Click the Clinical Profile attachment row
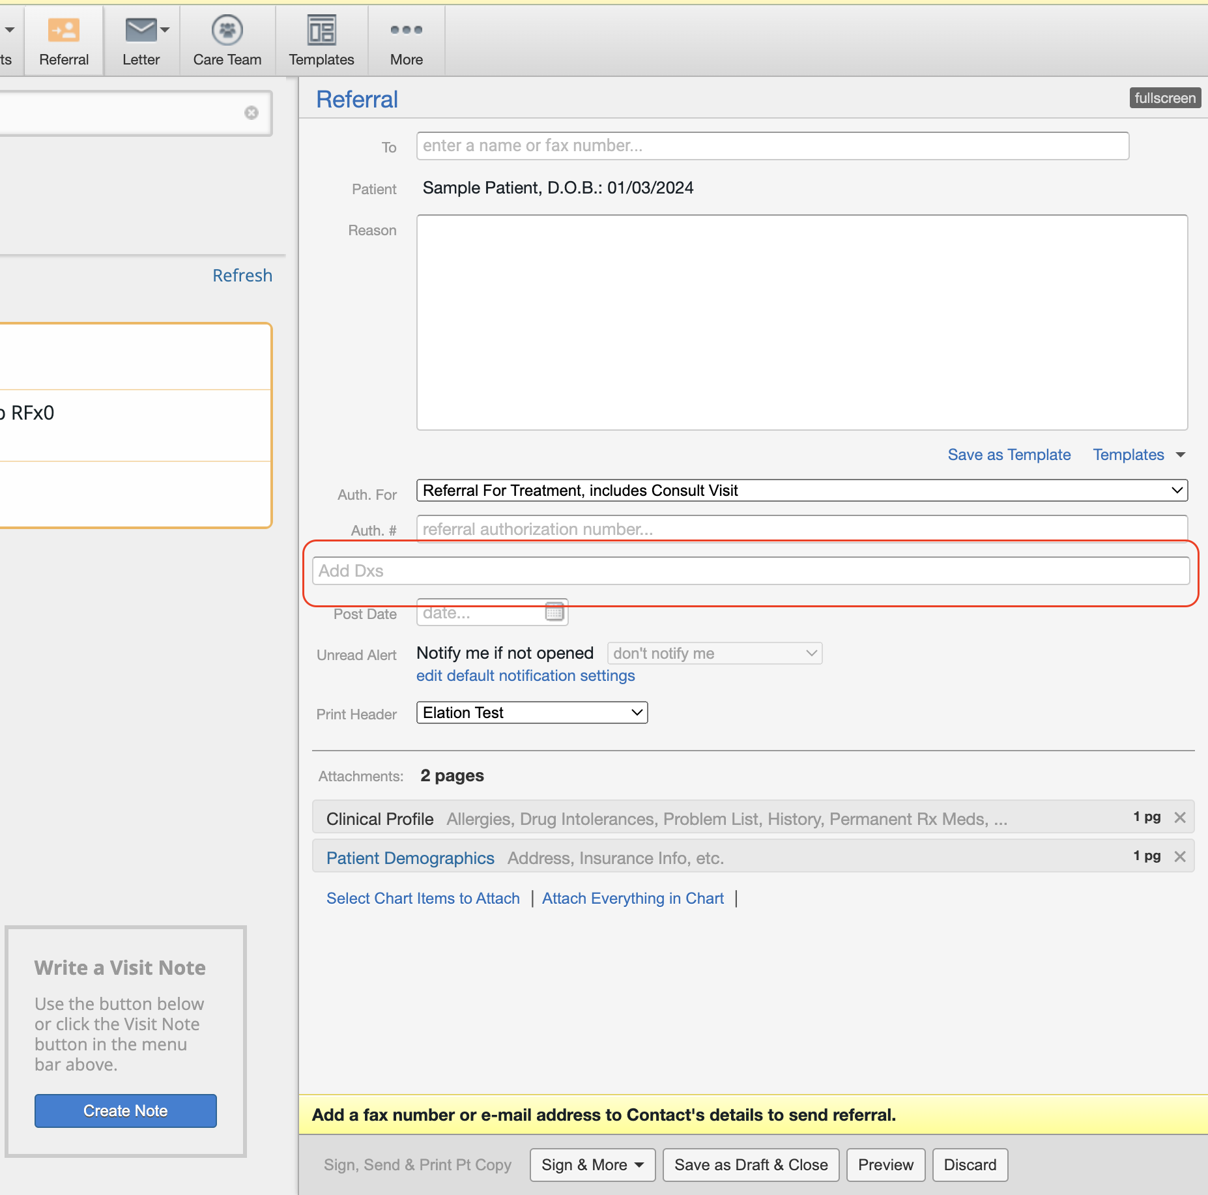 (753, 818)
